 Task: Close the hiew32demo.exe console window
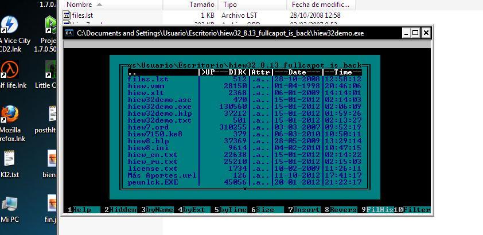tap(426, 33)
